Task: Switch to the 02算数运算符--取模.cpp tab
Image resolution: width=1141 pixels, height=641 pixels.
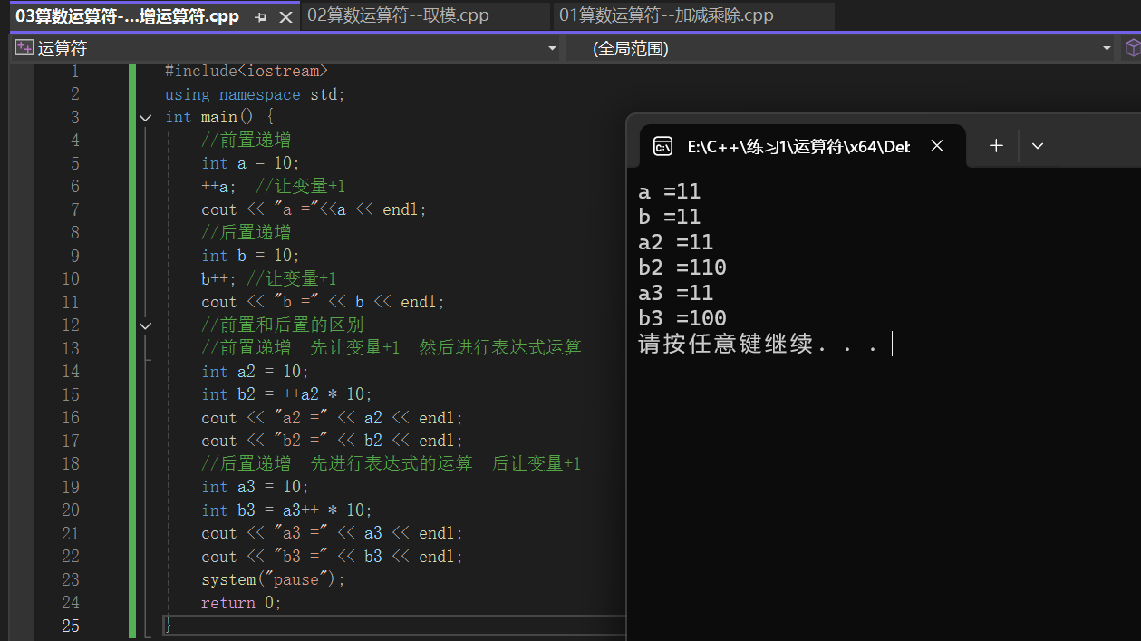Action: coord(426,15)
